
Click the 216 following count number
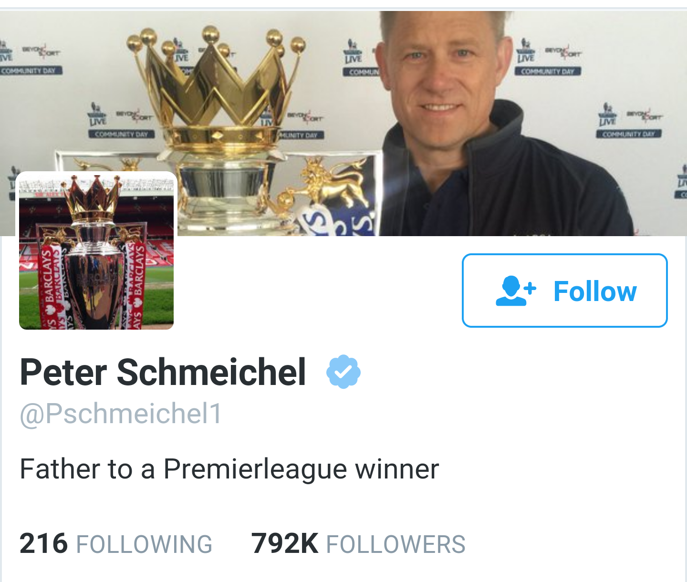(43, 544)
